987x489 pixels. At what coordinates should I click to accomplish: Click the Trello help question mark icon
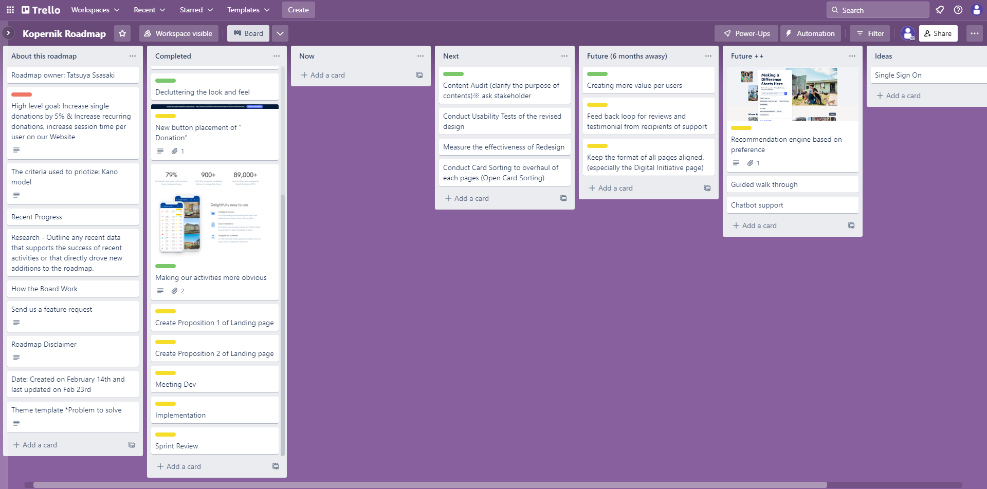(x=957, y=10)
